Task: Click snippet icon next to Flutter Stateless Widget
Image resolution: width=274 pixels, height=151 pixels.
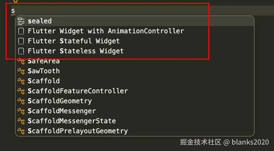Action: point(21,51)
